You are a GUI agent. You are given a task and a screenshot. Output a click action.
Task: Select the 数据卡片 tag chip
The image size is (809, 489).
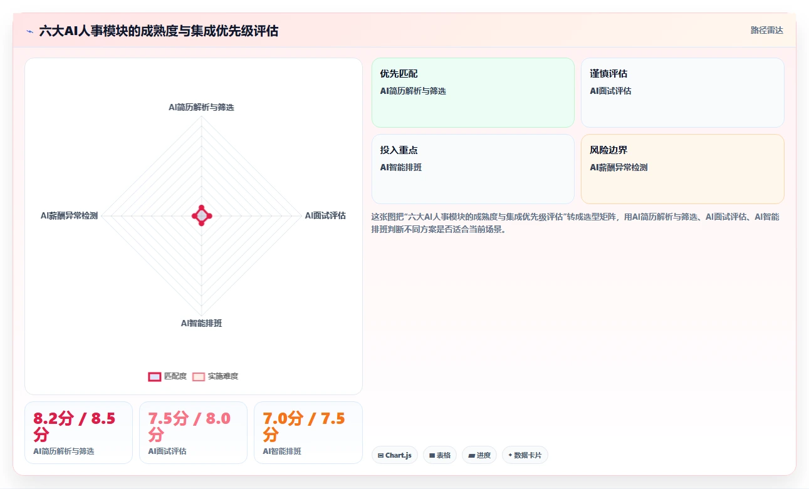525,455
